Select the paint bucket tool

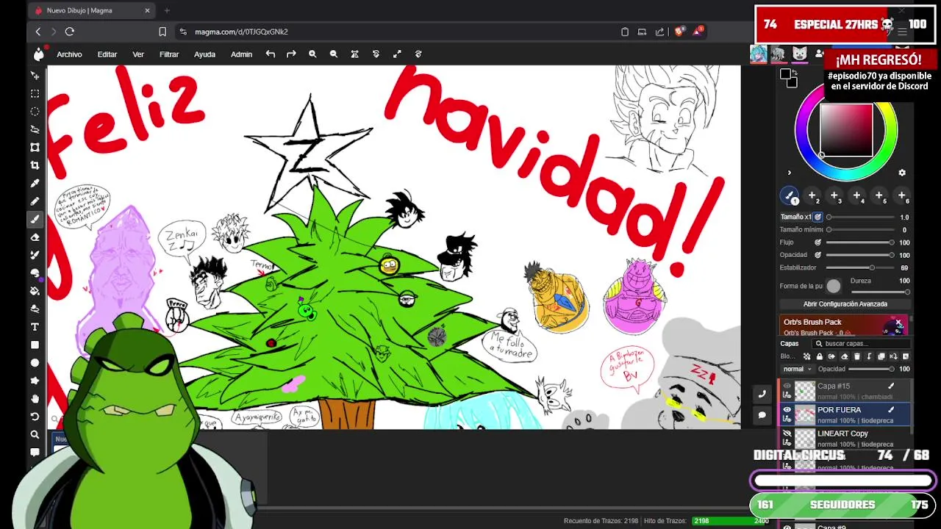(35, 291)
